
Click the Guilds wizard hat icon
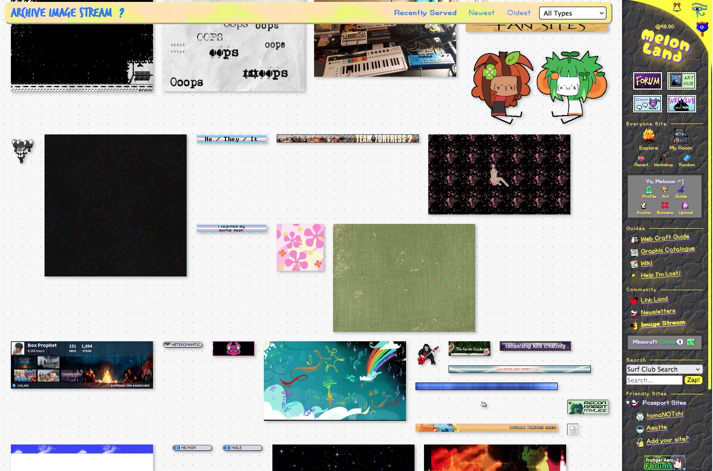681,190
